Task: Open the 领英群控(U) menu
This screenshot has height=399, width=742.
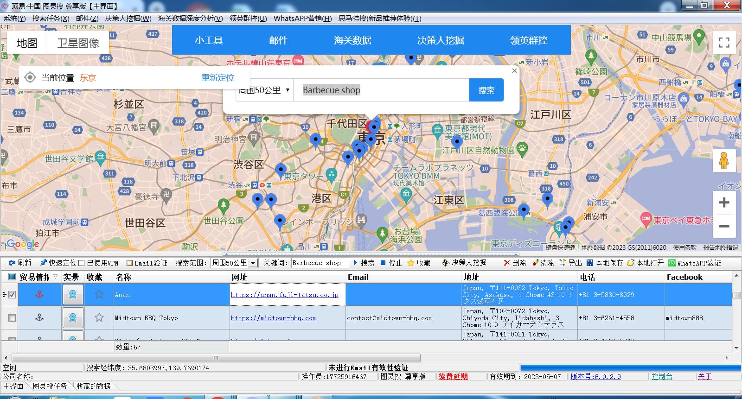Action: point(248,19)
